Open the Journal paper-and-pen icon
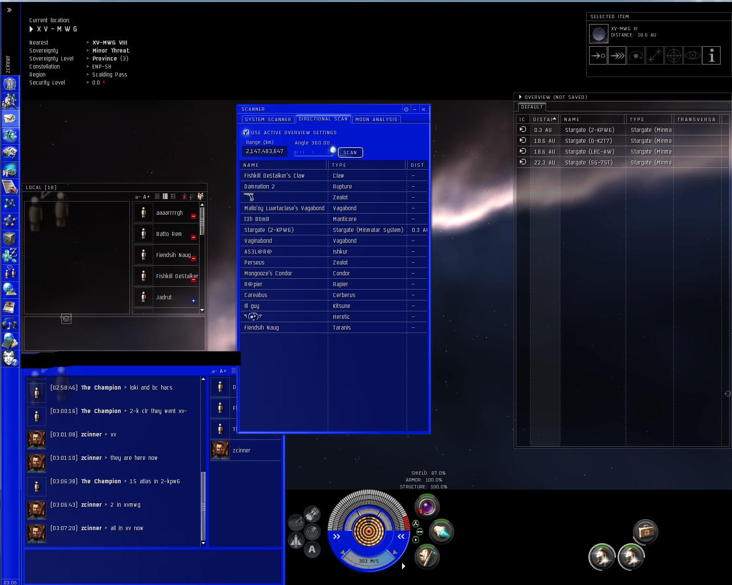 10,187
